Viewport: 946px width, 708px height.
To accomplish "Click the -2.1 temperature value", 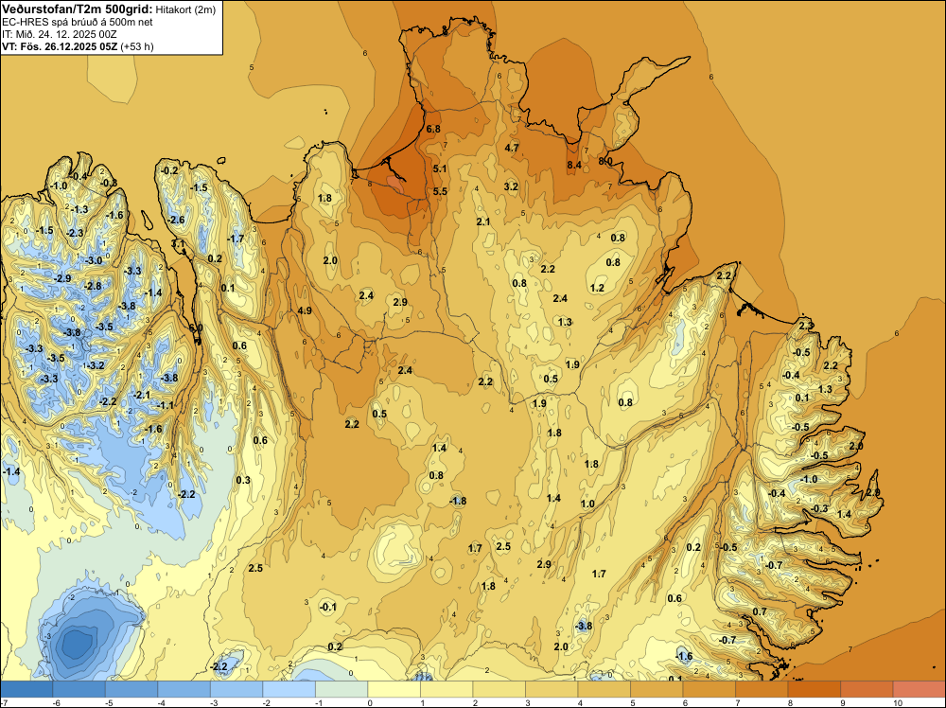I will pos(141,395).
